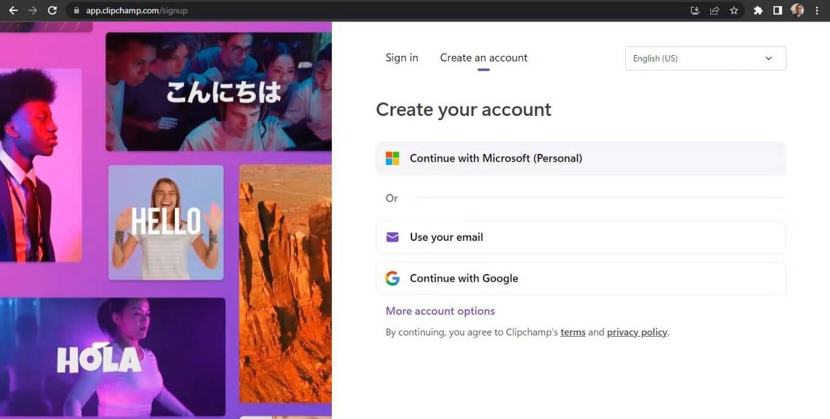Image resolution: width=830 pixels, height=419 pixels.
Task: Open the privacy policy link
Action: 636,332
